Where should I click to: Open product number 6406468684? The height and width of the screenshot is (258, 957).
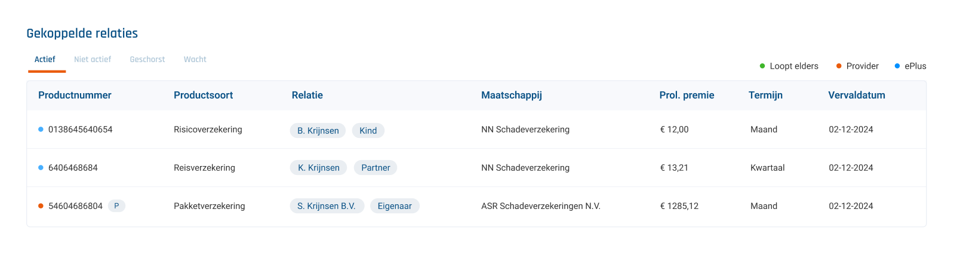73,168
